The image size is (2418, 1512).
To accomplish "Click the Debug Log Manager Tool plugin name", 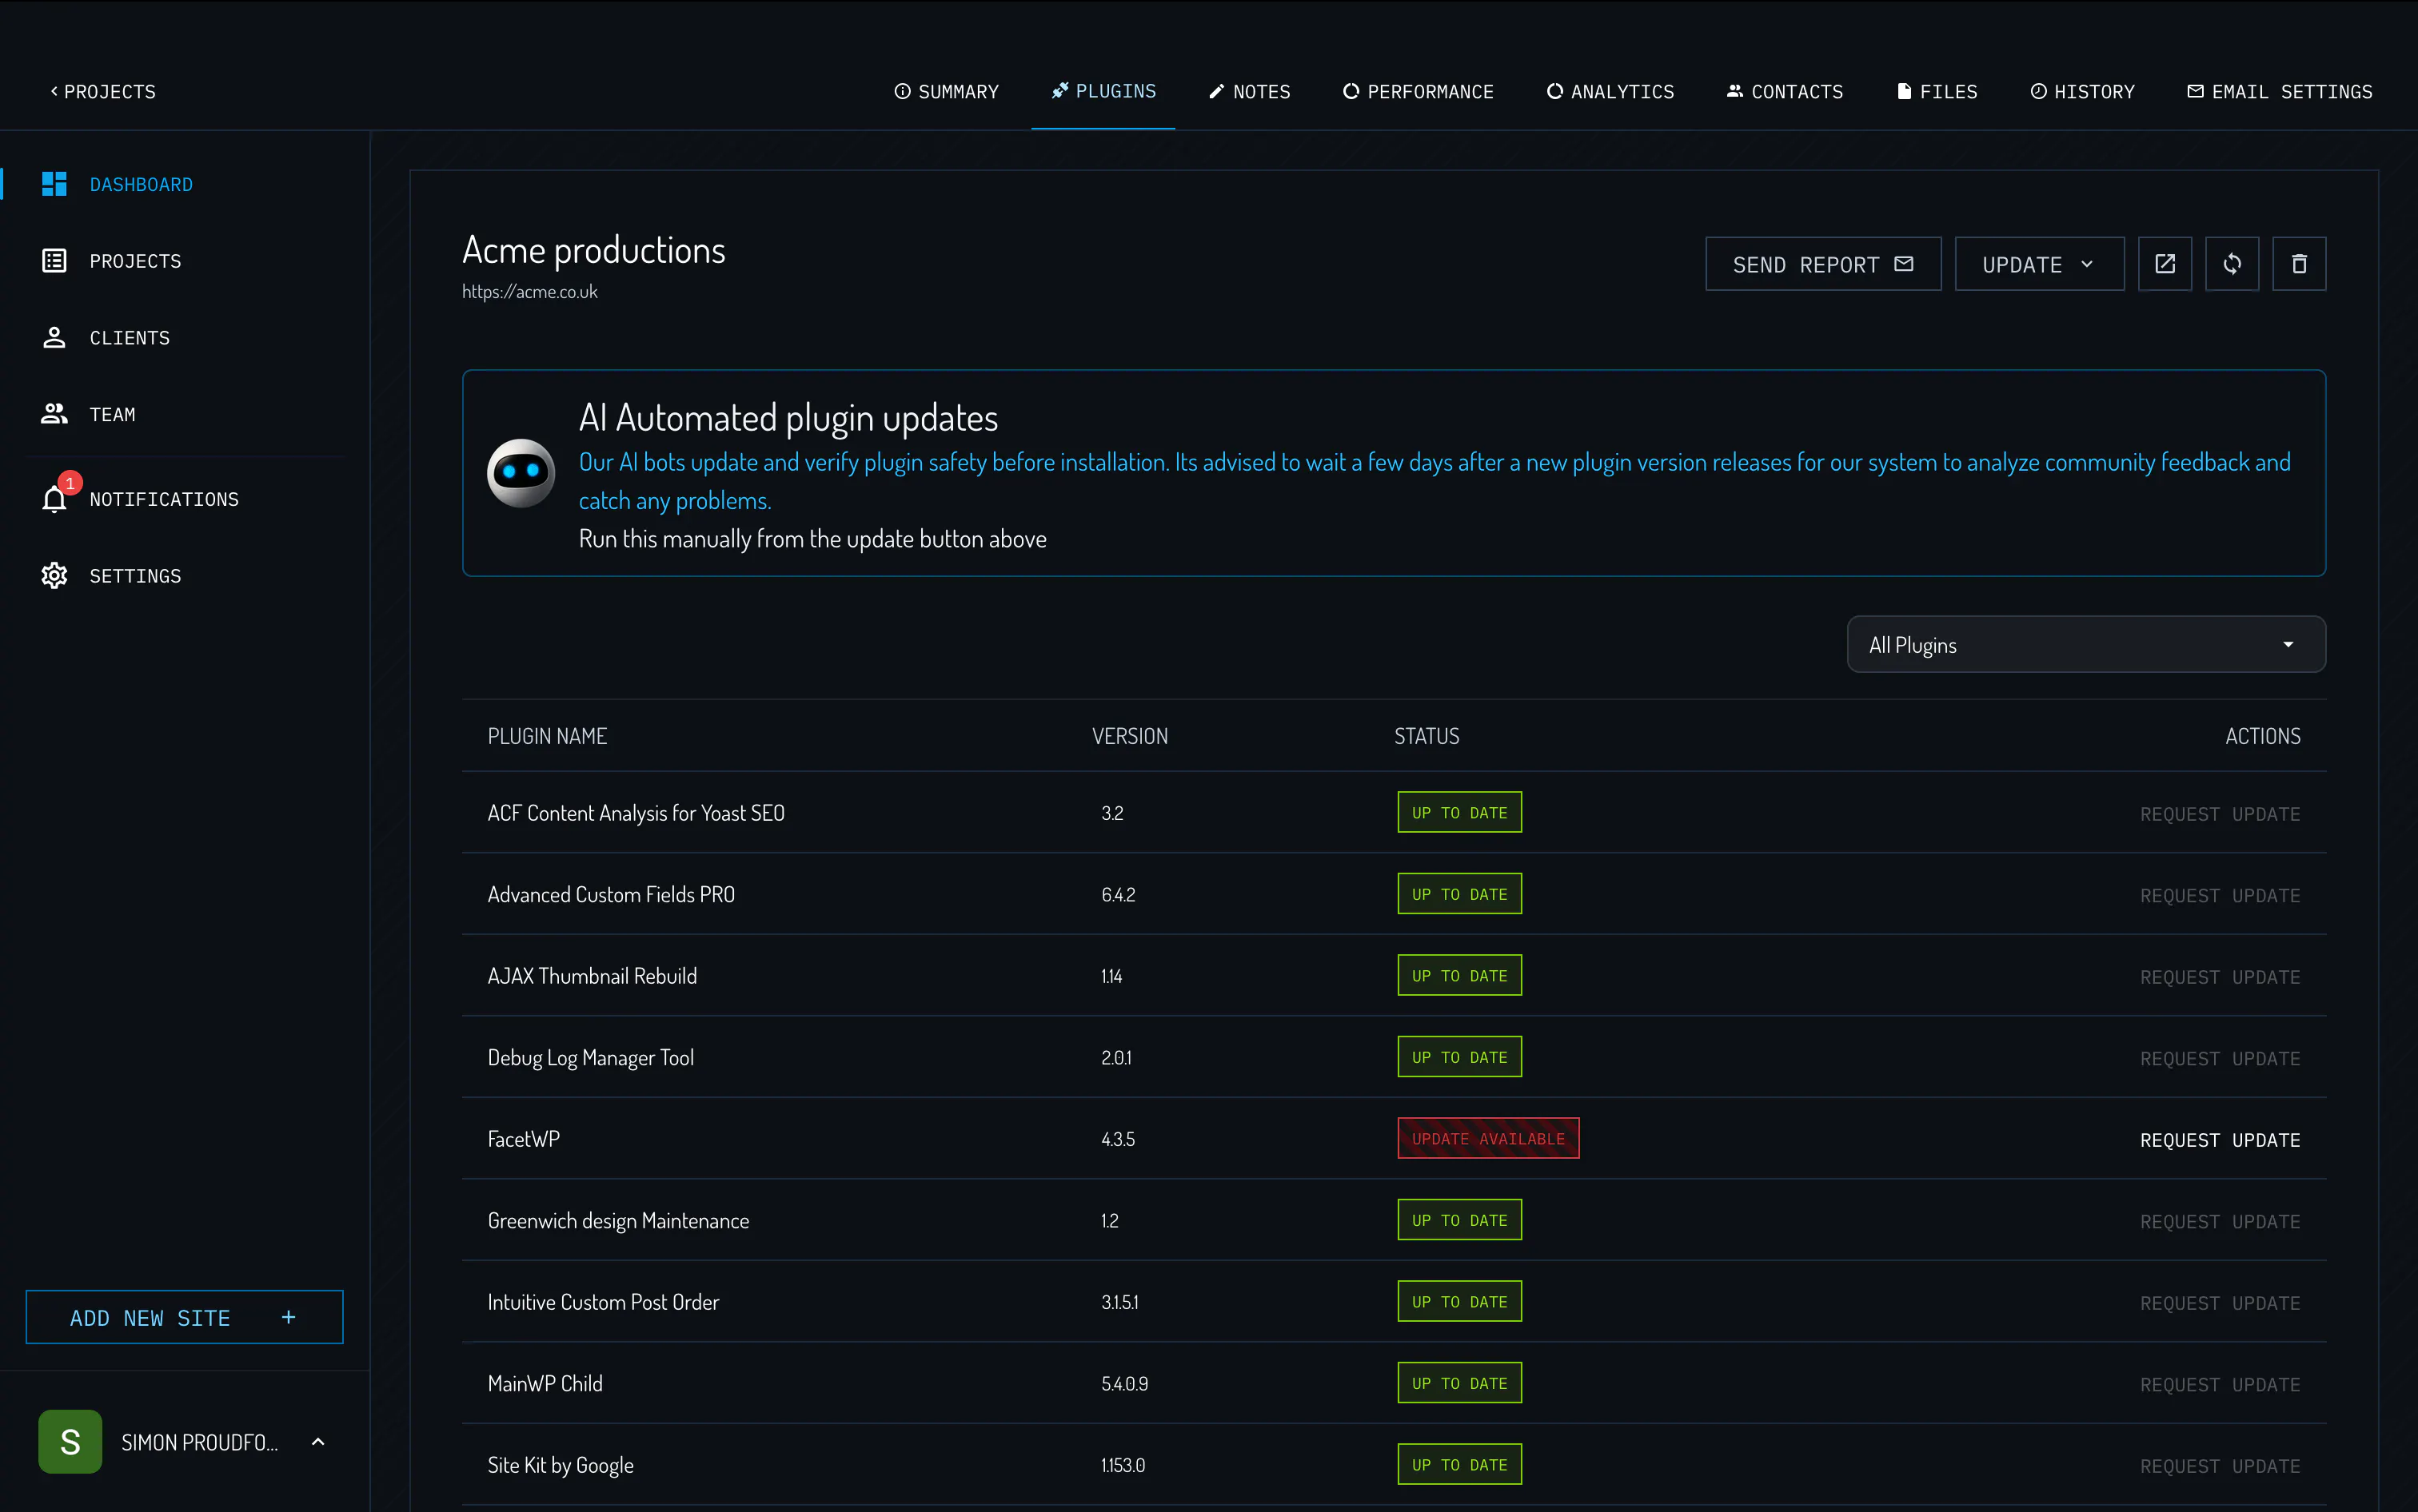I will point(590,1058).
